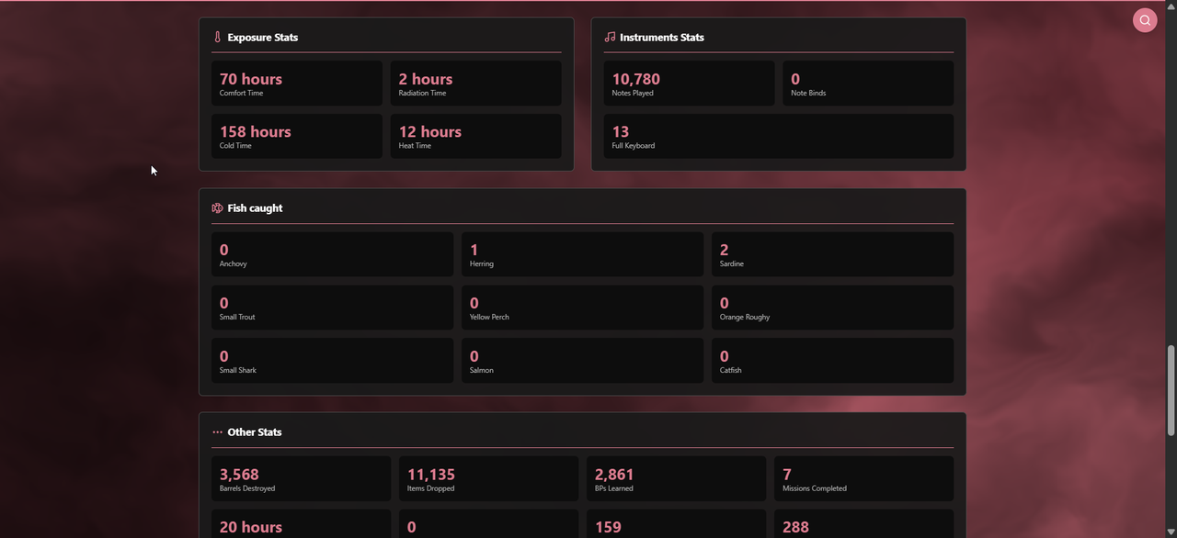Click the 11,135 Items Dropped stat
The height and width of the screenshot is (538, 1177).
coord(488,479)
